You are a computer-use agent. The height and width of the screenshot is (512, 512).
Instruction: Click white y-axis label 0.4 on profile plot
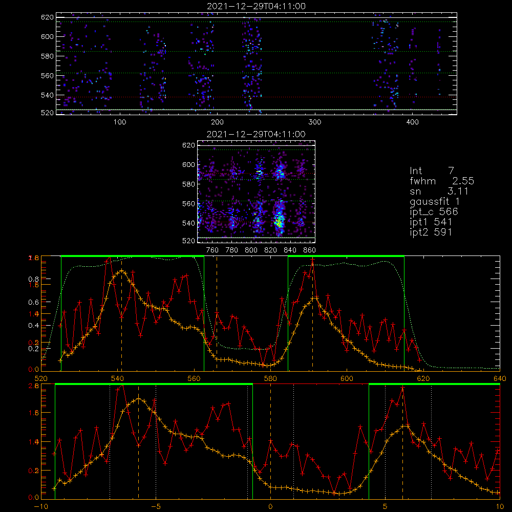[x=34, y=326]
